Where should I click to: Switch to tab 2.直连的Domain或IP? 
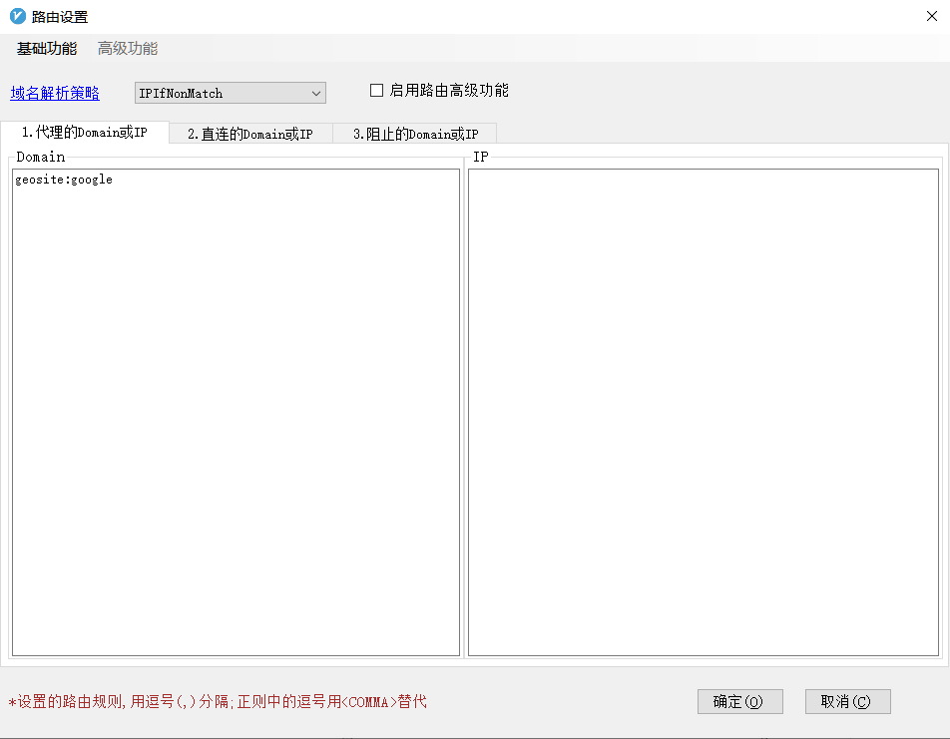click(x=248, y=133)
